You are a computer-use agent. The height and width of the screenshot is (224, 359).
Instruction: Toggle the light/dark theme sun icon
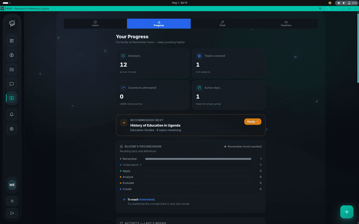click(12, 201)
